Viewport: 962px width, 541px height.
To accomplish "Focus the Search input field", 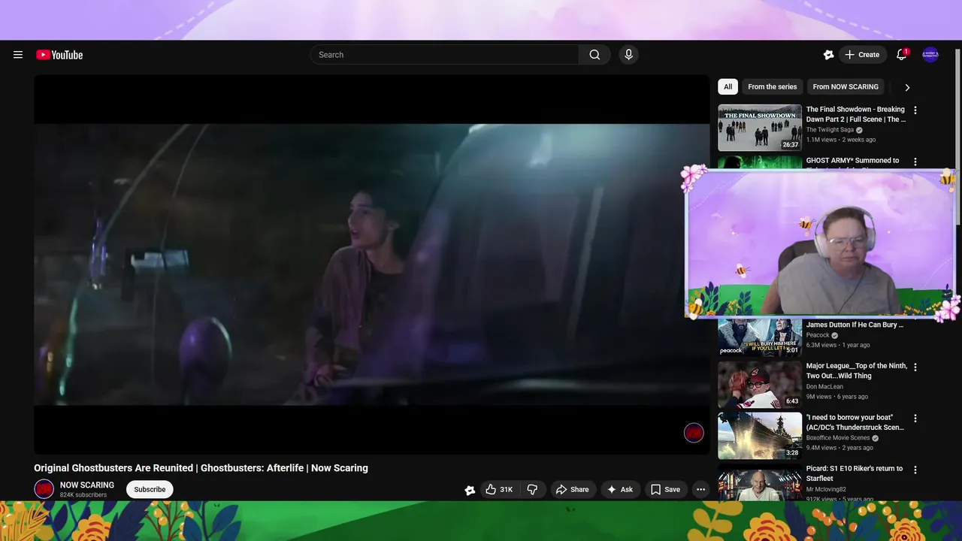I will [445, 55].
